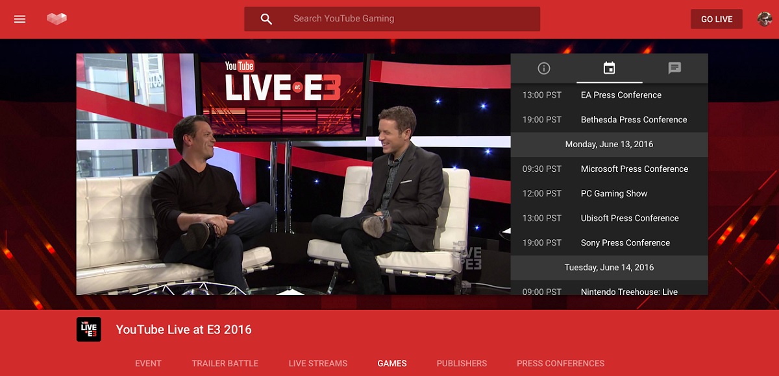
Task: Select the GAMES tab
Action: 392,363
